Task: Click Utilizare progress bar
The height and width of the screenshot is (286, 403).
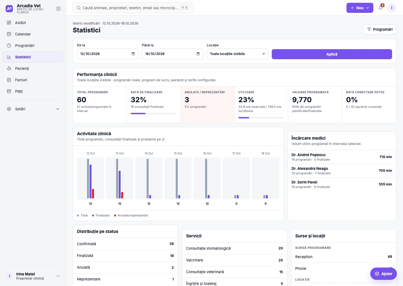Action: point(261,118)
